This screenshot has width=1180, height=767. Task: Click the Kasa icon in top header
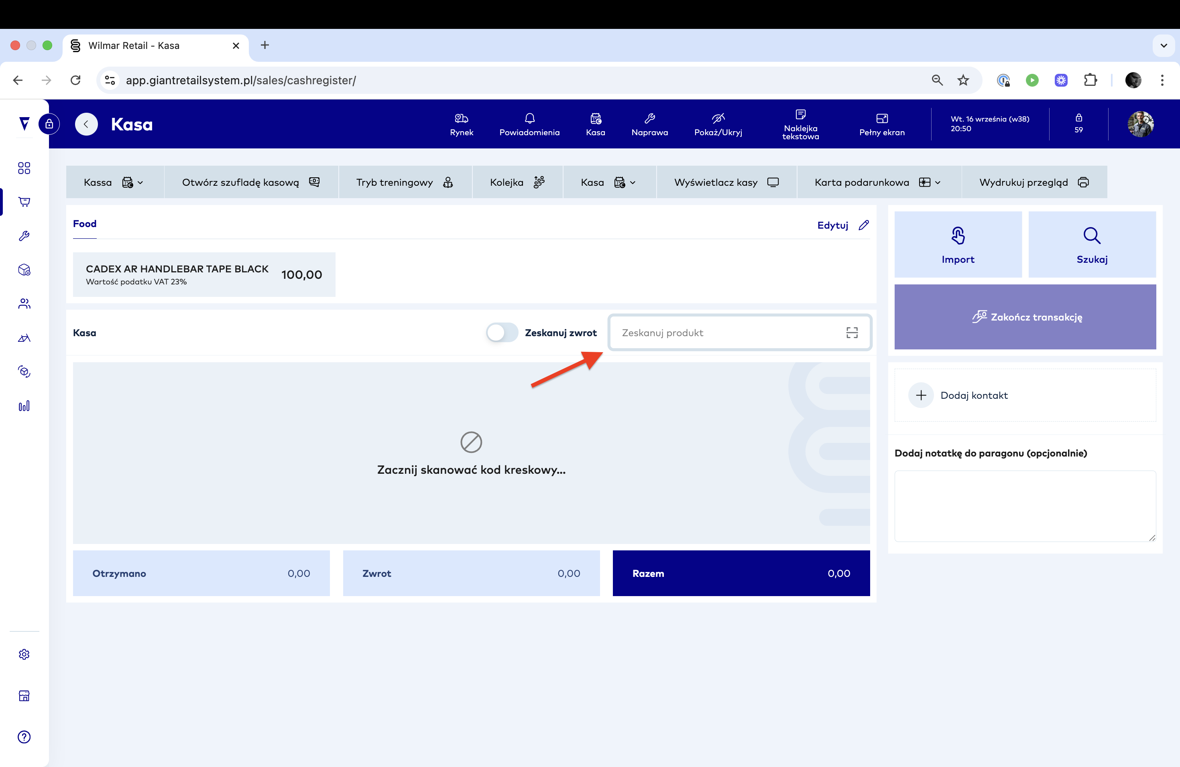coord(595,124)
